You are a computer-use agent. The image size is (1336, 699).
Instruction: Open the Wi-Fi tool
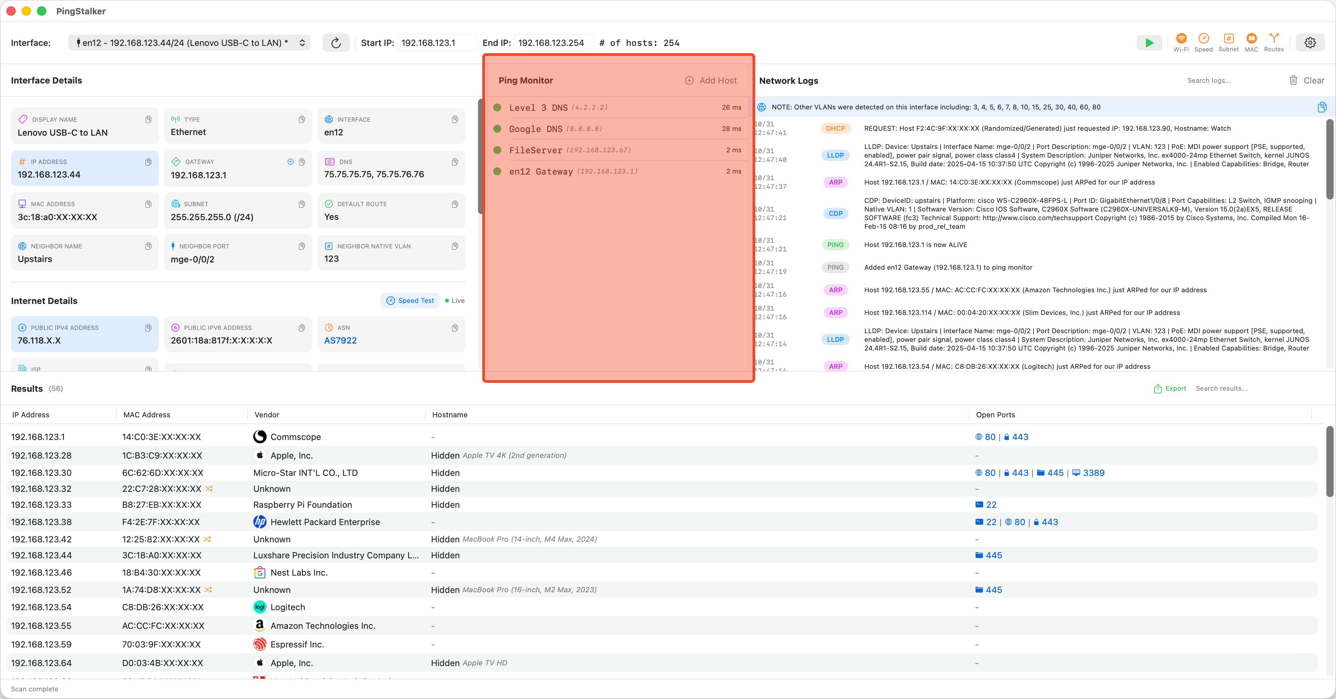click(x=1181, y=42)
